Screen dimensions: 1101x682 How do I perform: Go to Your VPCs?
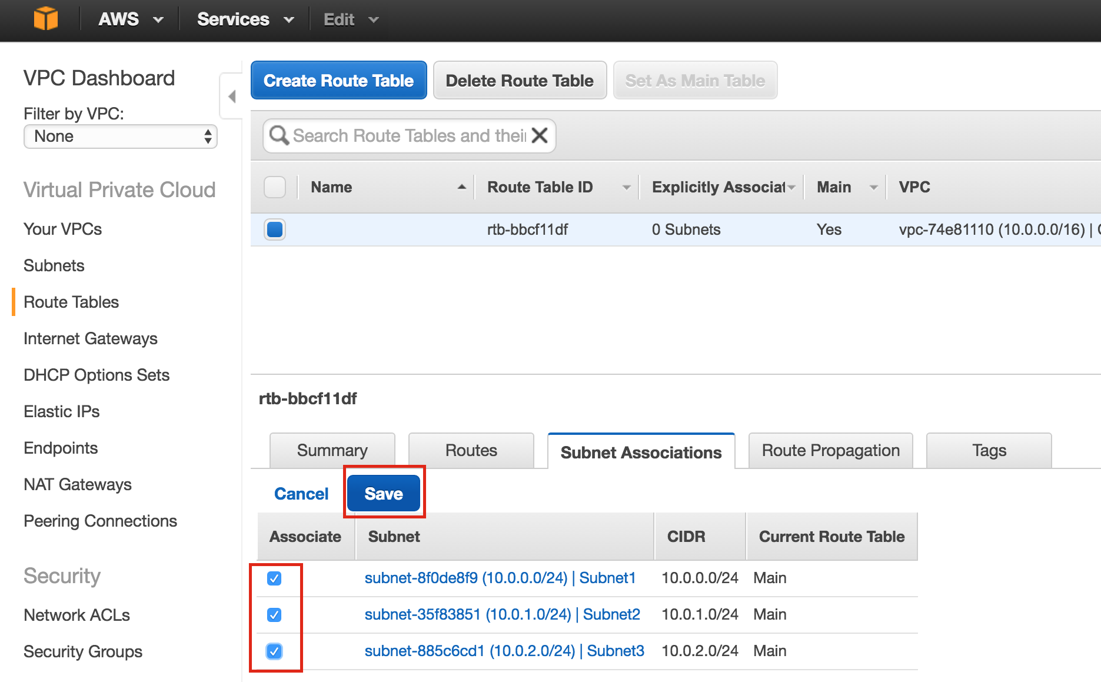(x=63, y=229)
